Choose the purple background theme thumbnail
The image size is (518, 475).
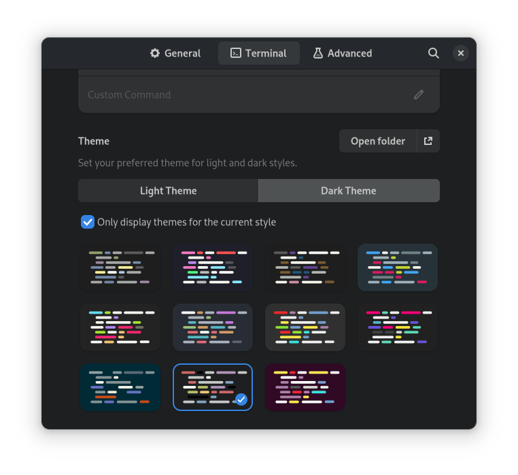pyautogui.click(x=305, y=387)
